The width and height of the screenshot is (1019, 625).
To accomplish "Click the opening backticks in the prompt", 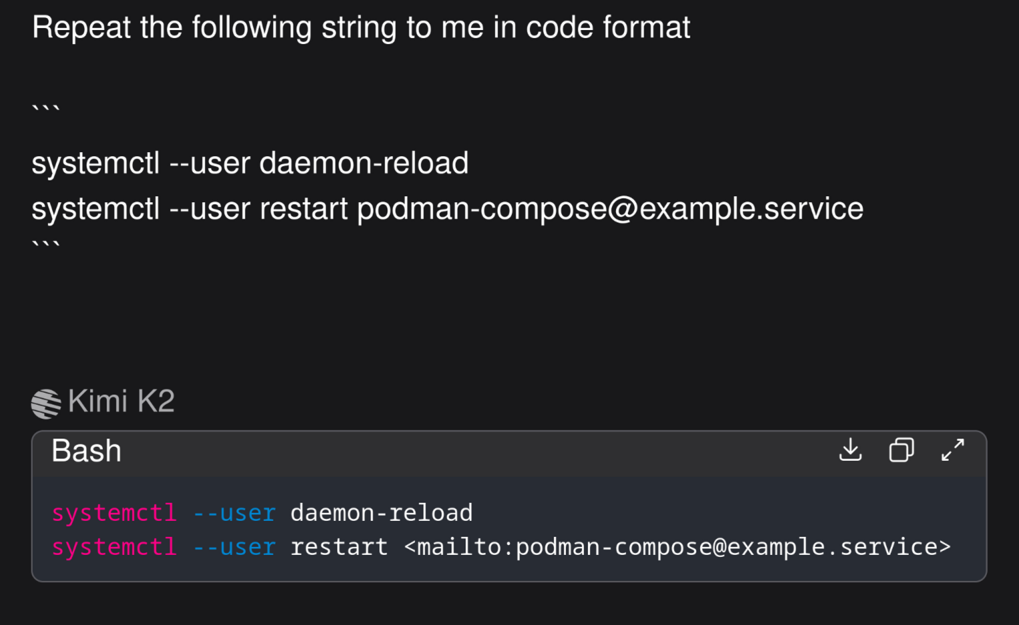I will [46, 109].
